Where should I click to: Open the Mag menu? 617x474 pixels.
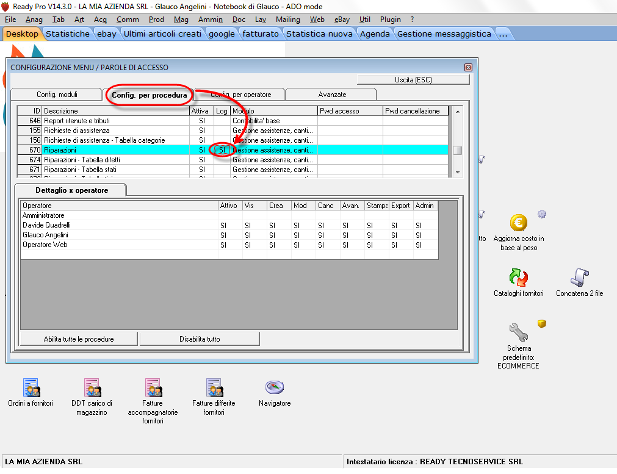[x=181, y=20]
